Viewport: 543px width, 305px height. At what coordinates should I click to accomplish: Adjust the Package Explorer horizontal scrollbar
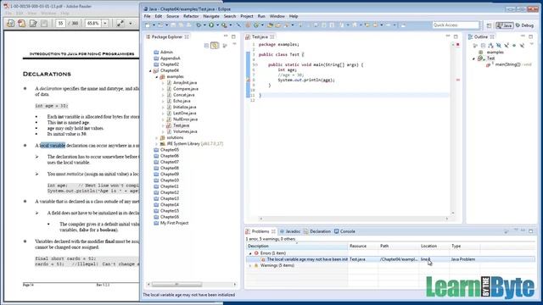coord(176,285)
